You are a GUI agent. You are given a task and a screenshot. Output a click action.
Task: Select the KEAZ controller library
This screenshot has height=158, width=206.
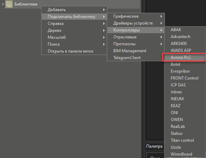(x=185, y=106)
